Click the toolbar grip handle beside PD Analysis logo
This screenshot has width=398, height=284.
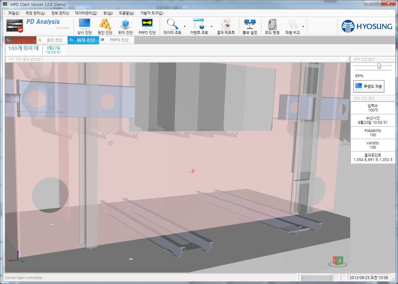(x=4, y=26)
